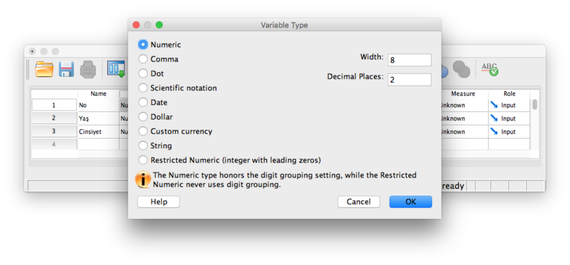Click the Cancel button

tap(358, 202)
